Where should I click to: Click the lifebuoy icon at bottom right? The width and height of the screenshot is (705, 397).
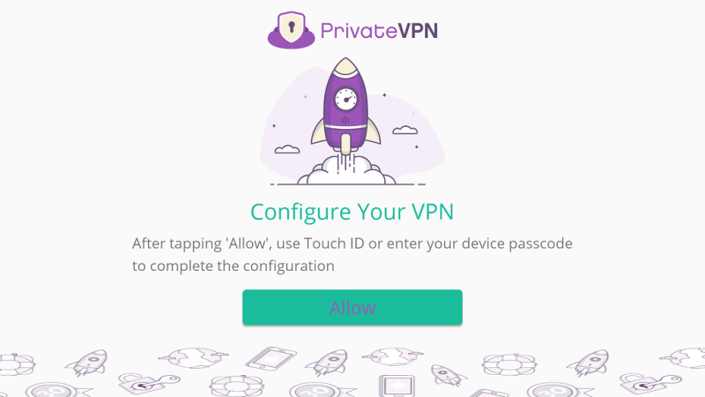(x=508, y=364)
